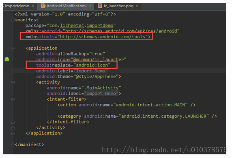Screen dimensions: 232x158
Task: Click the android:name=".MainActivity" attribute
Action: coord(84,88)
